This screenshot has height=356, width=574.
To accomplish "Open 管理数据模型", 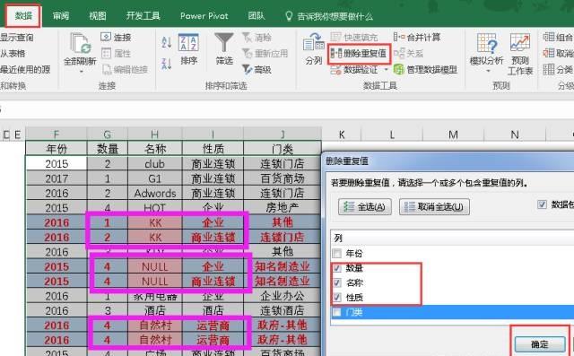I will [425, 69].
